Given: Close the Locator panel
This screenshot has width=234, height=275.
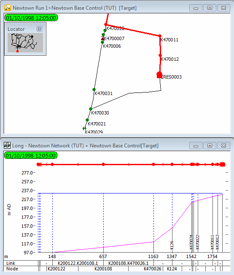Looking at the screenshot, I should (x=39, y=29).
